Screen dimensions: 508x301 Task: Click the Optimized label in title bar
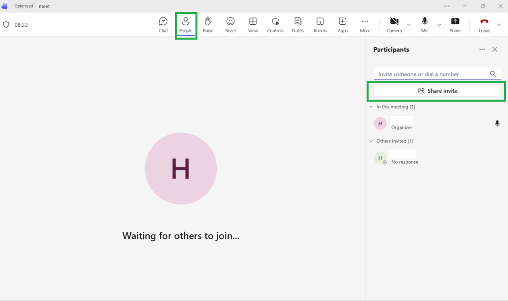(x=24, y=6)
